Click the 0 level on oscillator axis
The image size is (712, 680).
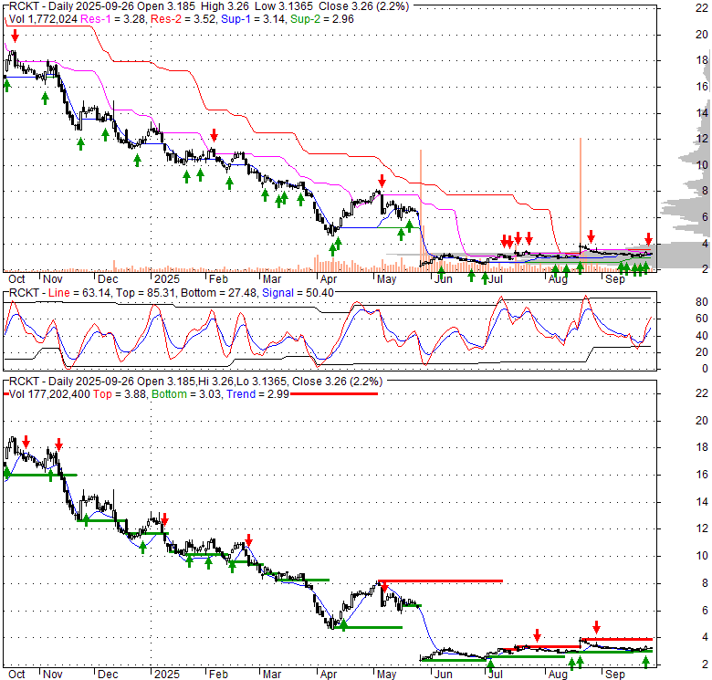click(705, 369)
